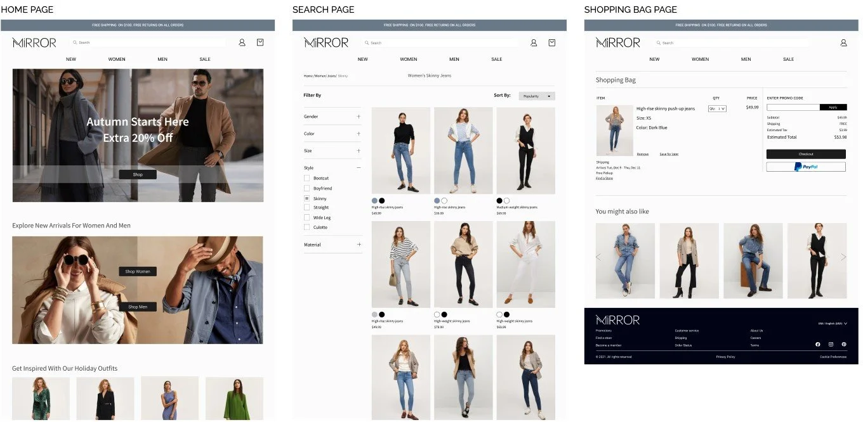Open the bag item's jeans thumbnail image

[614, 131]
